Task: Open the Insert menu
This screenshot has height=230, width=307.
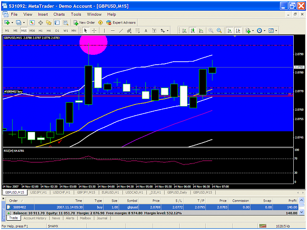Action: pos(43,14)
